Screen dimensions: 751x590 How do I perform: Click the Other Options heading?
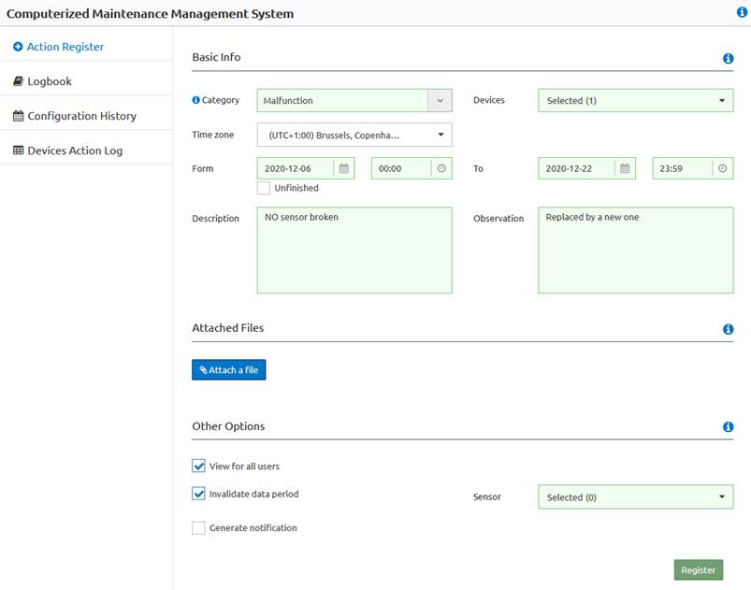pyautogui.click(x=228, y=426)
